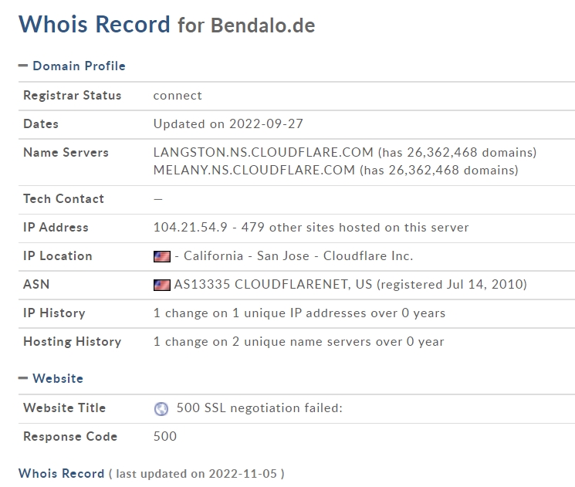The height and width of the screenshot is (487, 575).
Task: Click the minus icon before Website
Action: [x=22, y=378]
